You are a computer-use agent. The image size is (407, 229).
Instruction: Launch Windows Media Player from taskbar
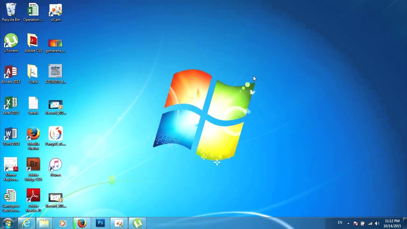[x=62, y=223]
